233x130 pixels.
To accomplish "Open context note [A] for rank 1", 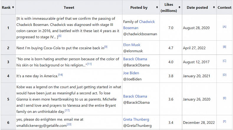I will [224, 27].
